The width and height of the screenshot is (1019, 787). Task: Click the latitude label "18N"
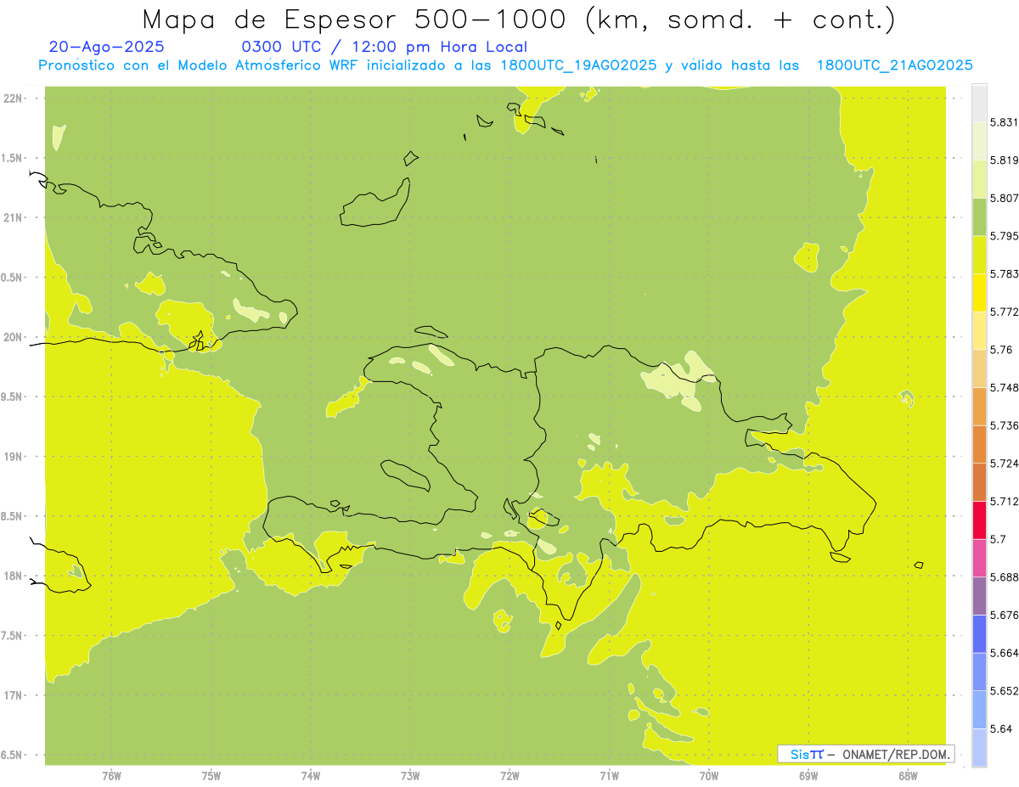point(13,576)
